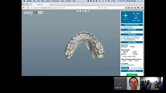Viewport: 166px width, 93px height.
Task: Open the folder icon in viewer toolbar
Action: [80, 11]
